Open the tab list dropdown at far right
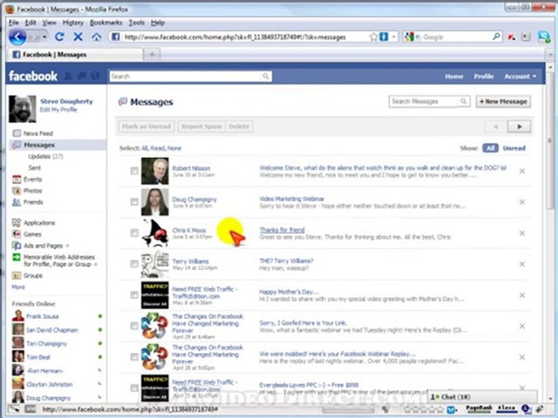The width and height of the screenshot is (558, 418). tap(550, 55)
